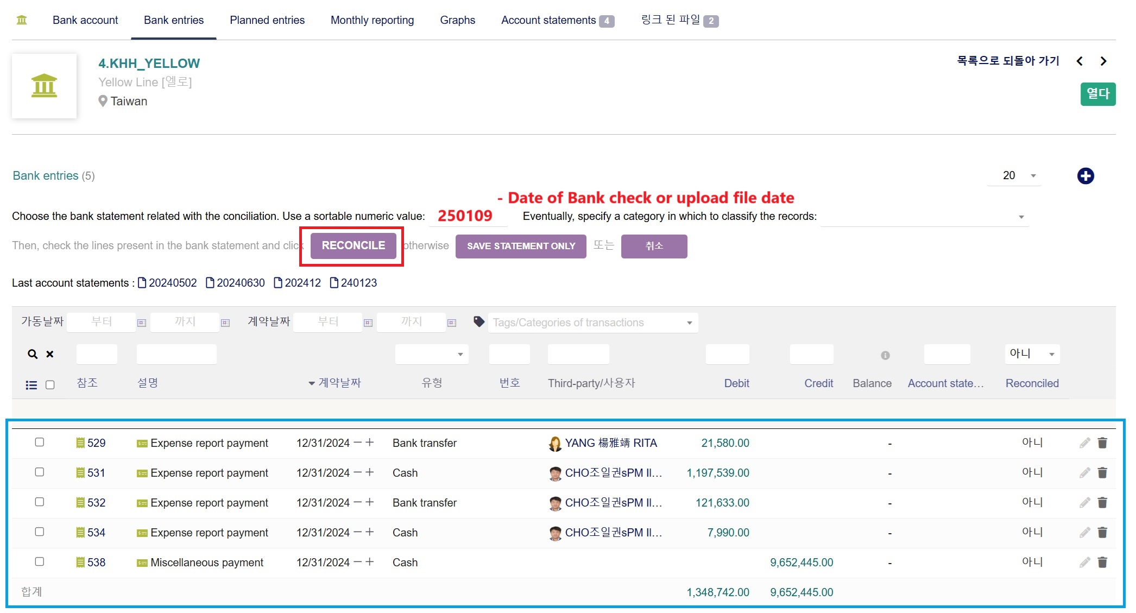1136x613 pixels.
Task: Clear filters with the X icon
Action: (50, 354)
